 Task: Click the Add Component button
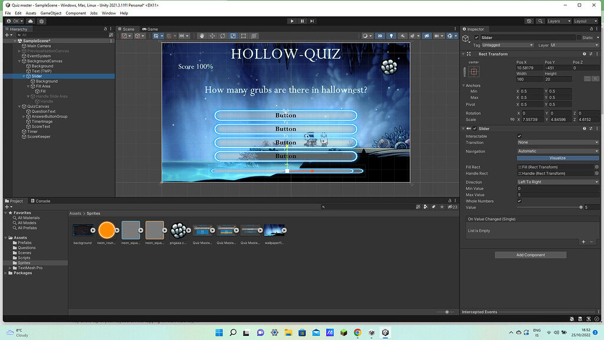530,255
